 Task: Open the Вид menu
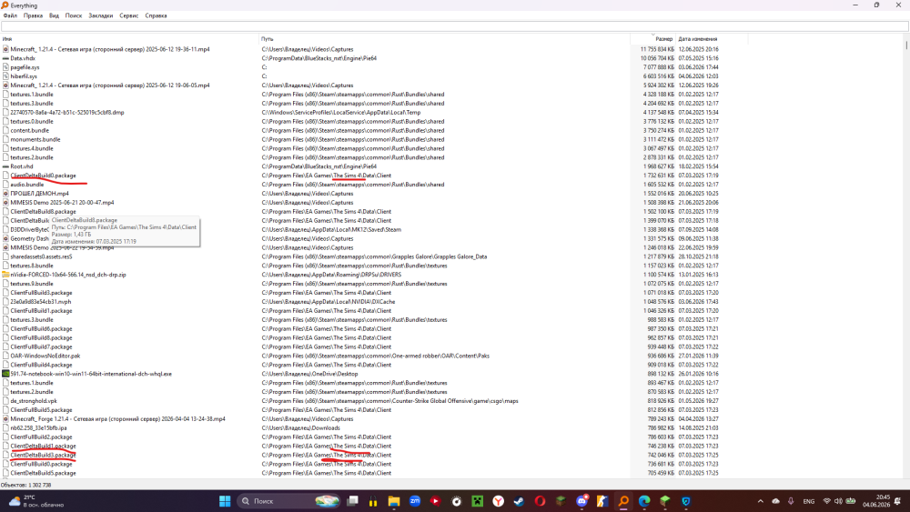(x=54, y=15)
